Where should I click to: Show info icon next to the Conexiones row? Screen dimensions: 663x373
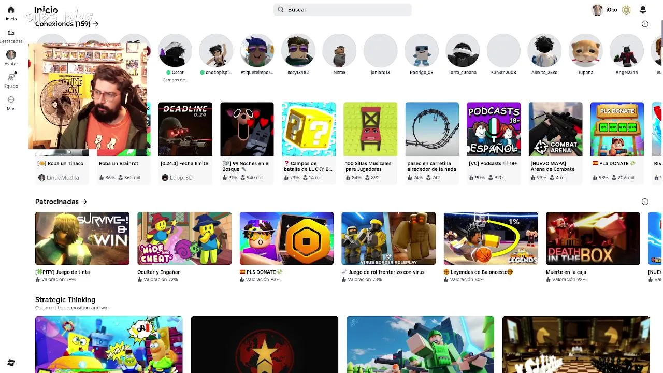tap(645, 24)
